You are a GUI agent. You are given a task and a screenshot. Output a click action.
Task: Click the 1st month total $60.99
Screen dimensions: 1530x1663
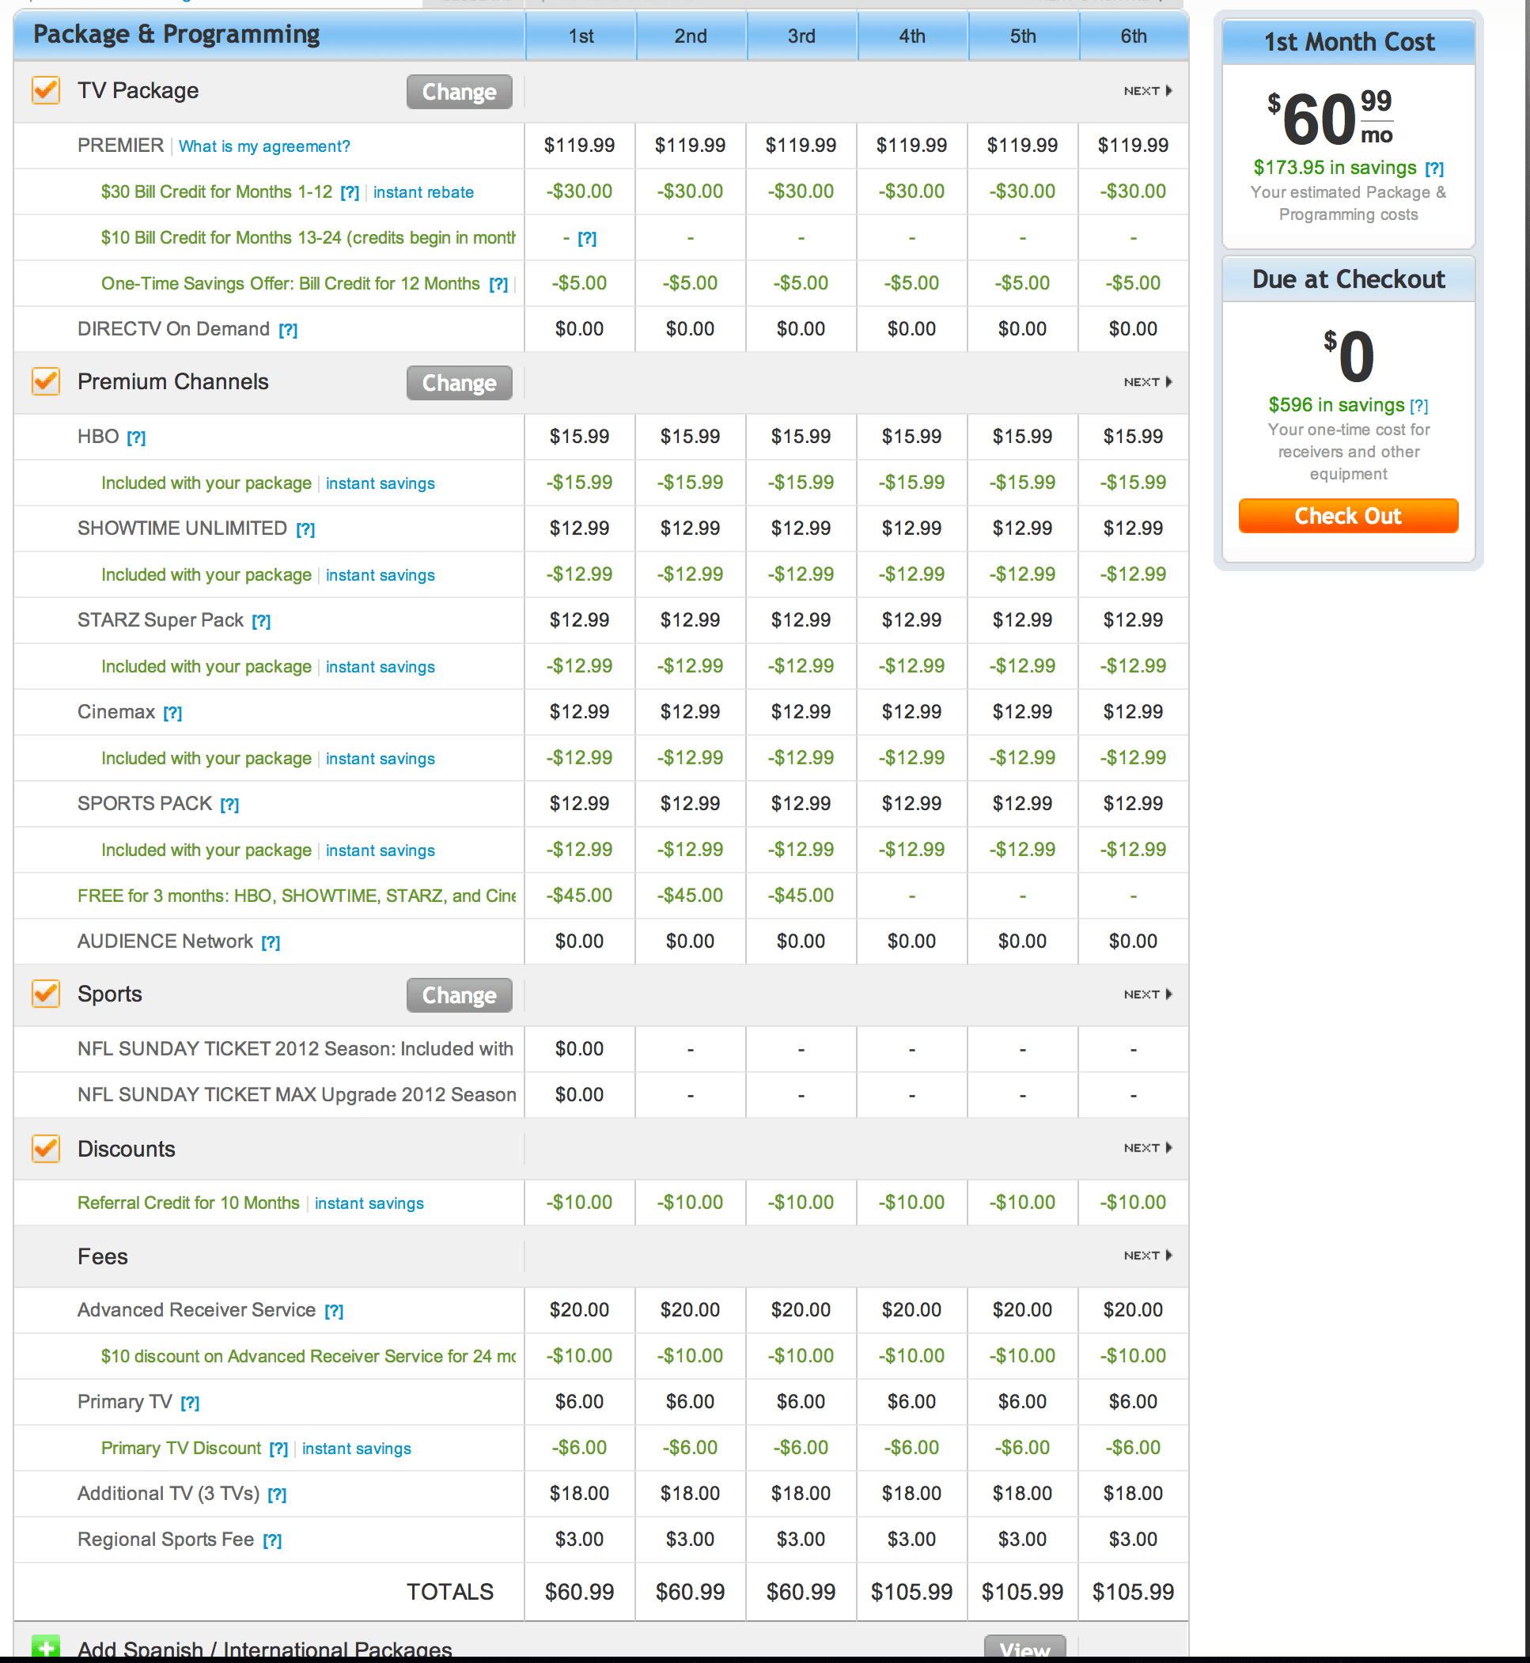580,1592
